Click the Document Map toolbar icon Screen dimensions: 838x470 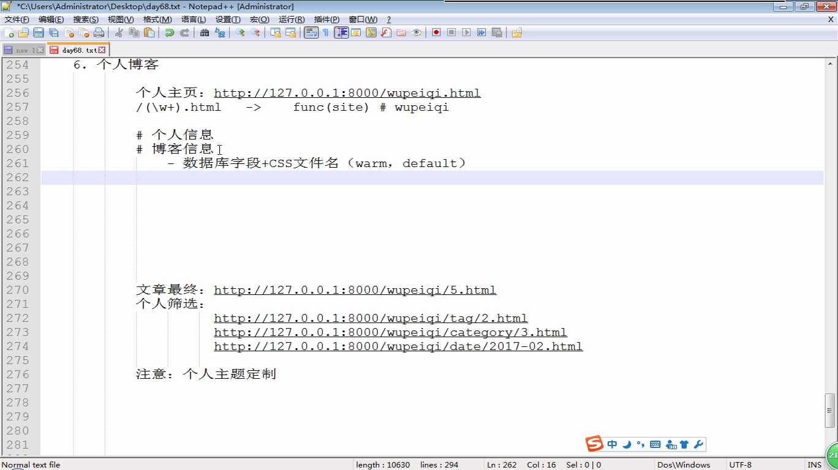pyautogui.click(x=371, y=33)
